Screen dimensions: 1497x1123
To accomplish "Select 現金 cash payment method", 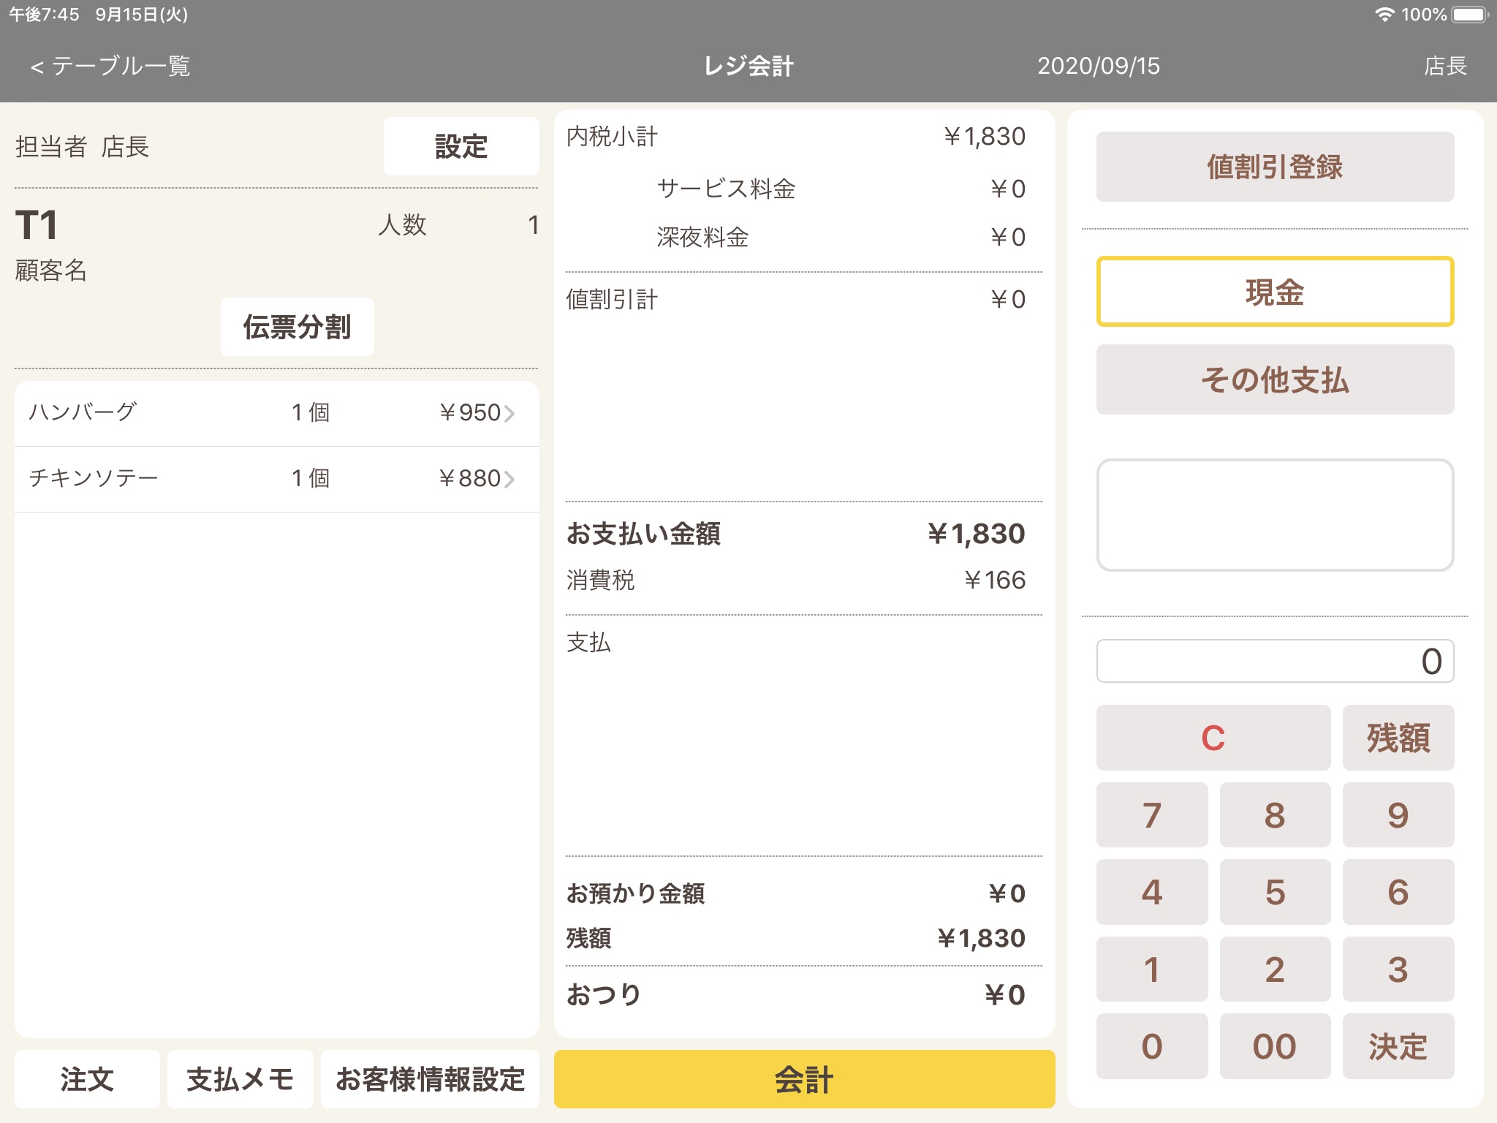I will click(x=1275, y=292).
